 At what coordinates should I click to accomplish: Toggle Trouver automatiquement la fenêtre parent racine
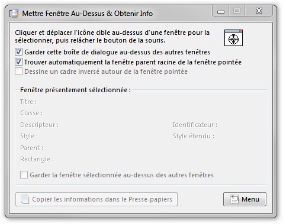[x=18, y=62]
